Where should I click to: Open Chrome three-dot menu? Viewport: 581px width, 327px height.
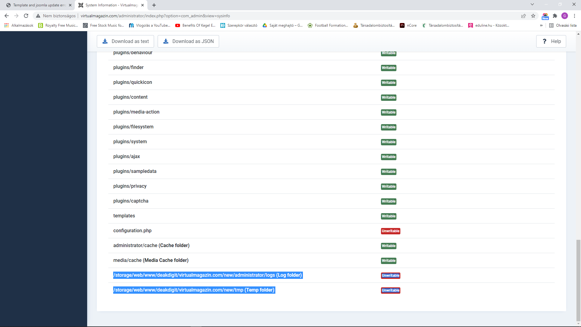point(574,16)
